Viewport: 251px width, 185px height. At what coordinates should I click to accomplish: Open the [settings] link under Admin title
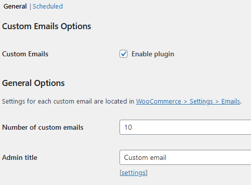(x=134, y=173)
